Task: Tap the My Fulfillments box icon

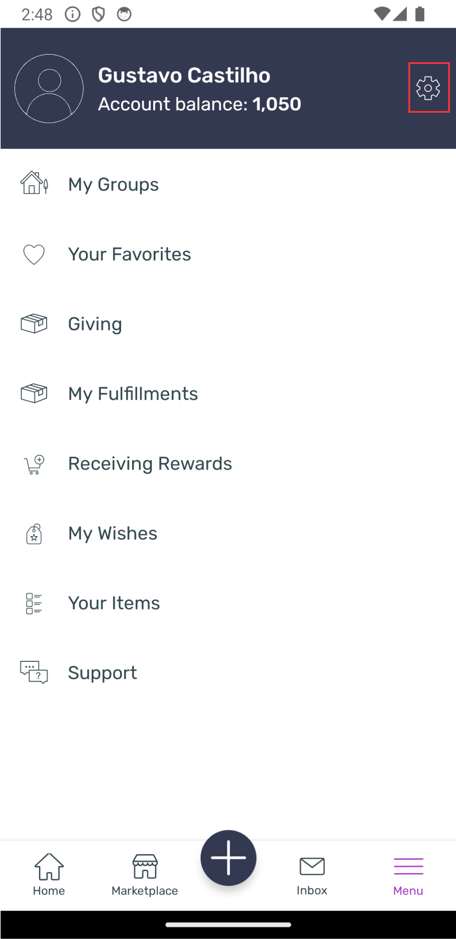Action: point(34,393)
